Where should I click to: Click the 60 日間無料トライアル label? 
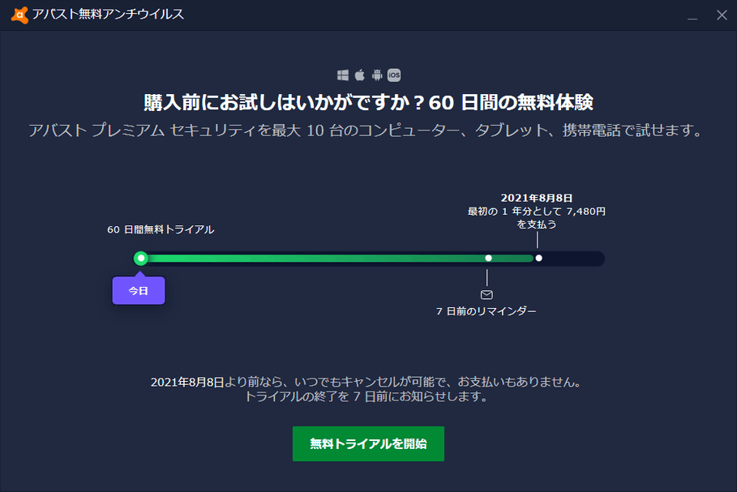tap(161, 229)
